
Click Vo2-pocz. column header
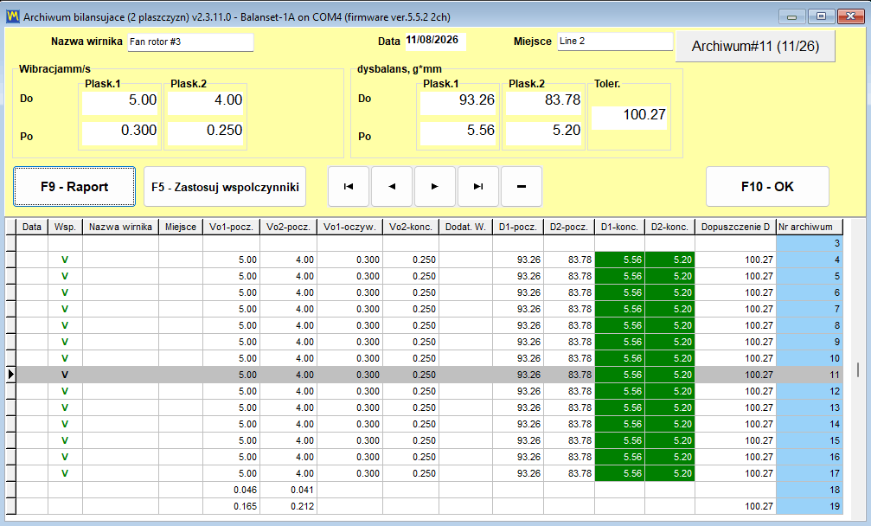pos(288,227)
